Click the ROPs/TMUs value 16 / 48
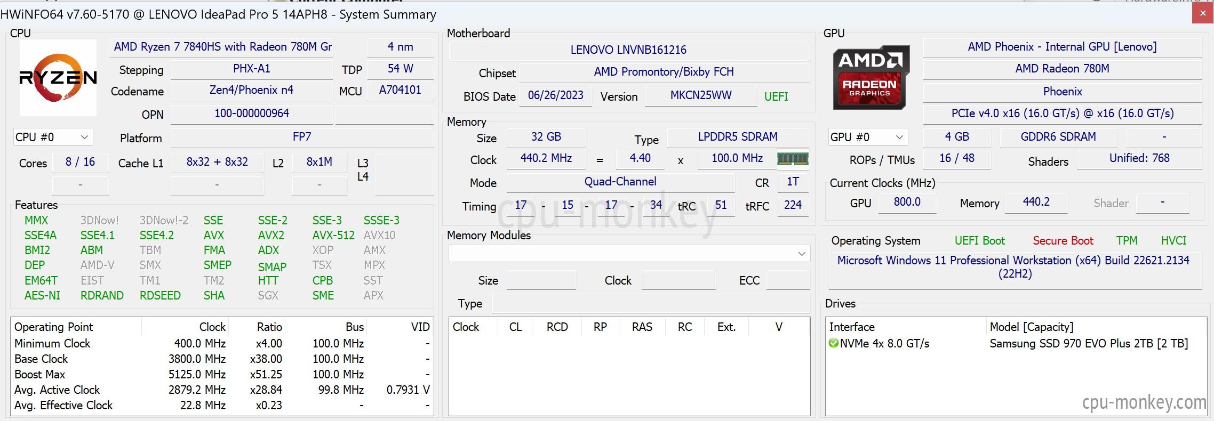Image resolution: width=1214 pixels, height=421 pixels. pyautogui.click(x=957, y=158)
